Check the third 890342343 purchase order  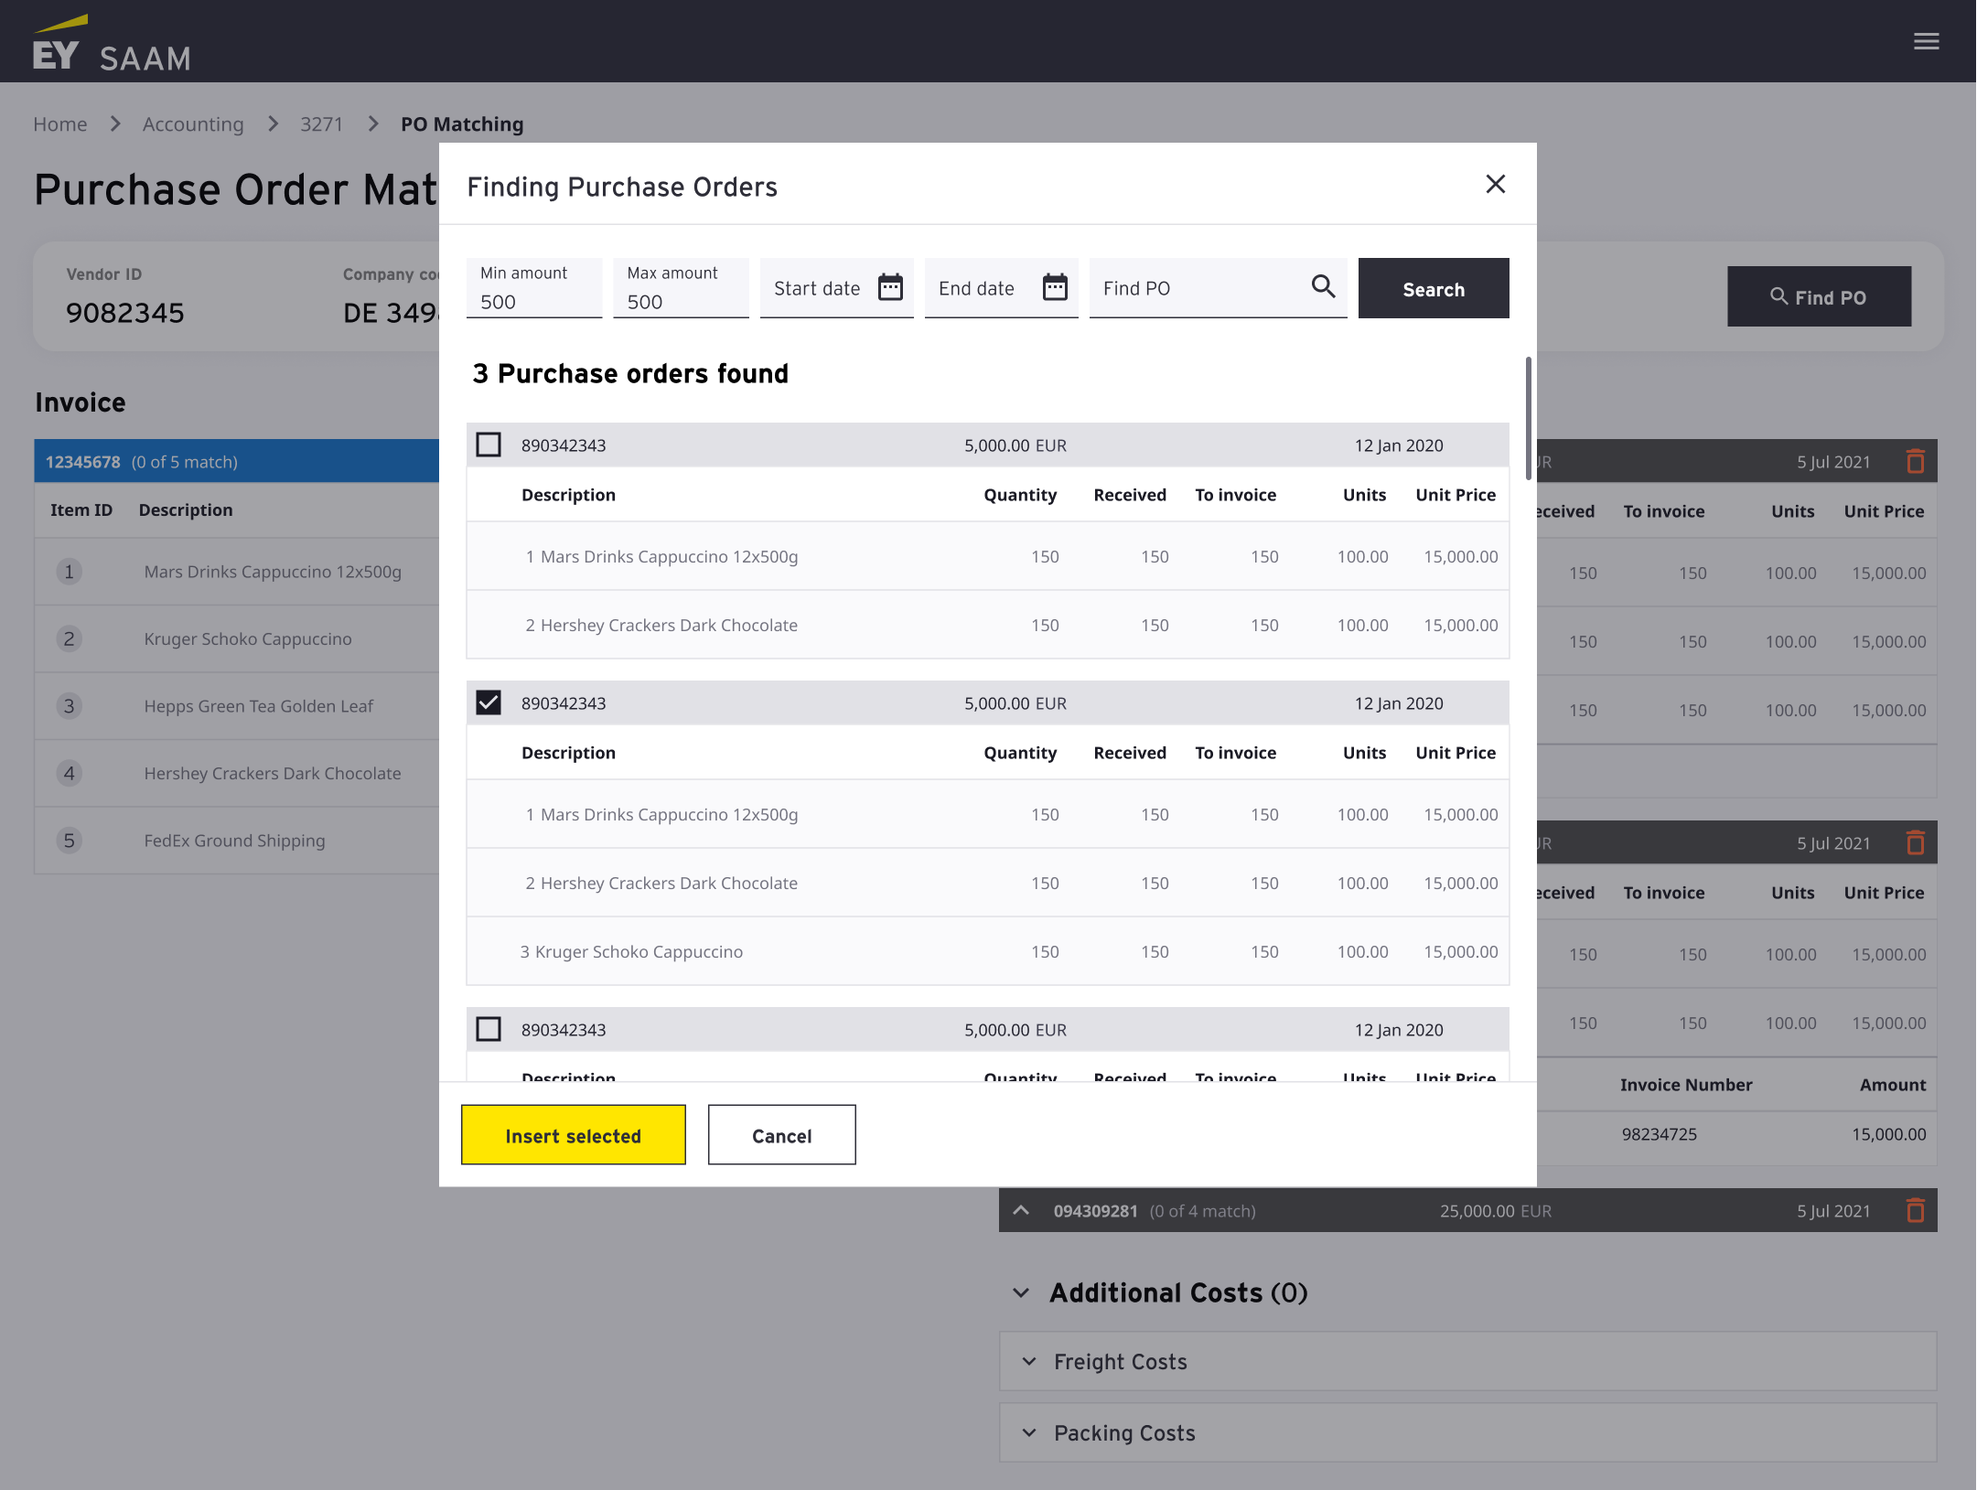pos(489,1030)
